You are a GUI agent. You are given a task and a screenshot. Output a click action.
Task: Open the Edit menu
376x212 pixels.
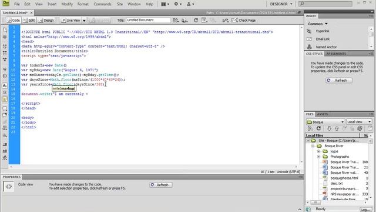[28, 4]
